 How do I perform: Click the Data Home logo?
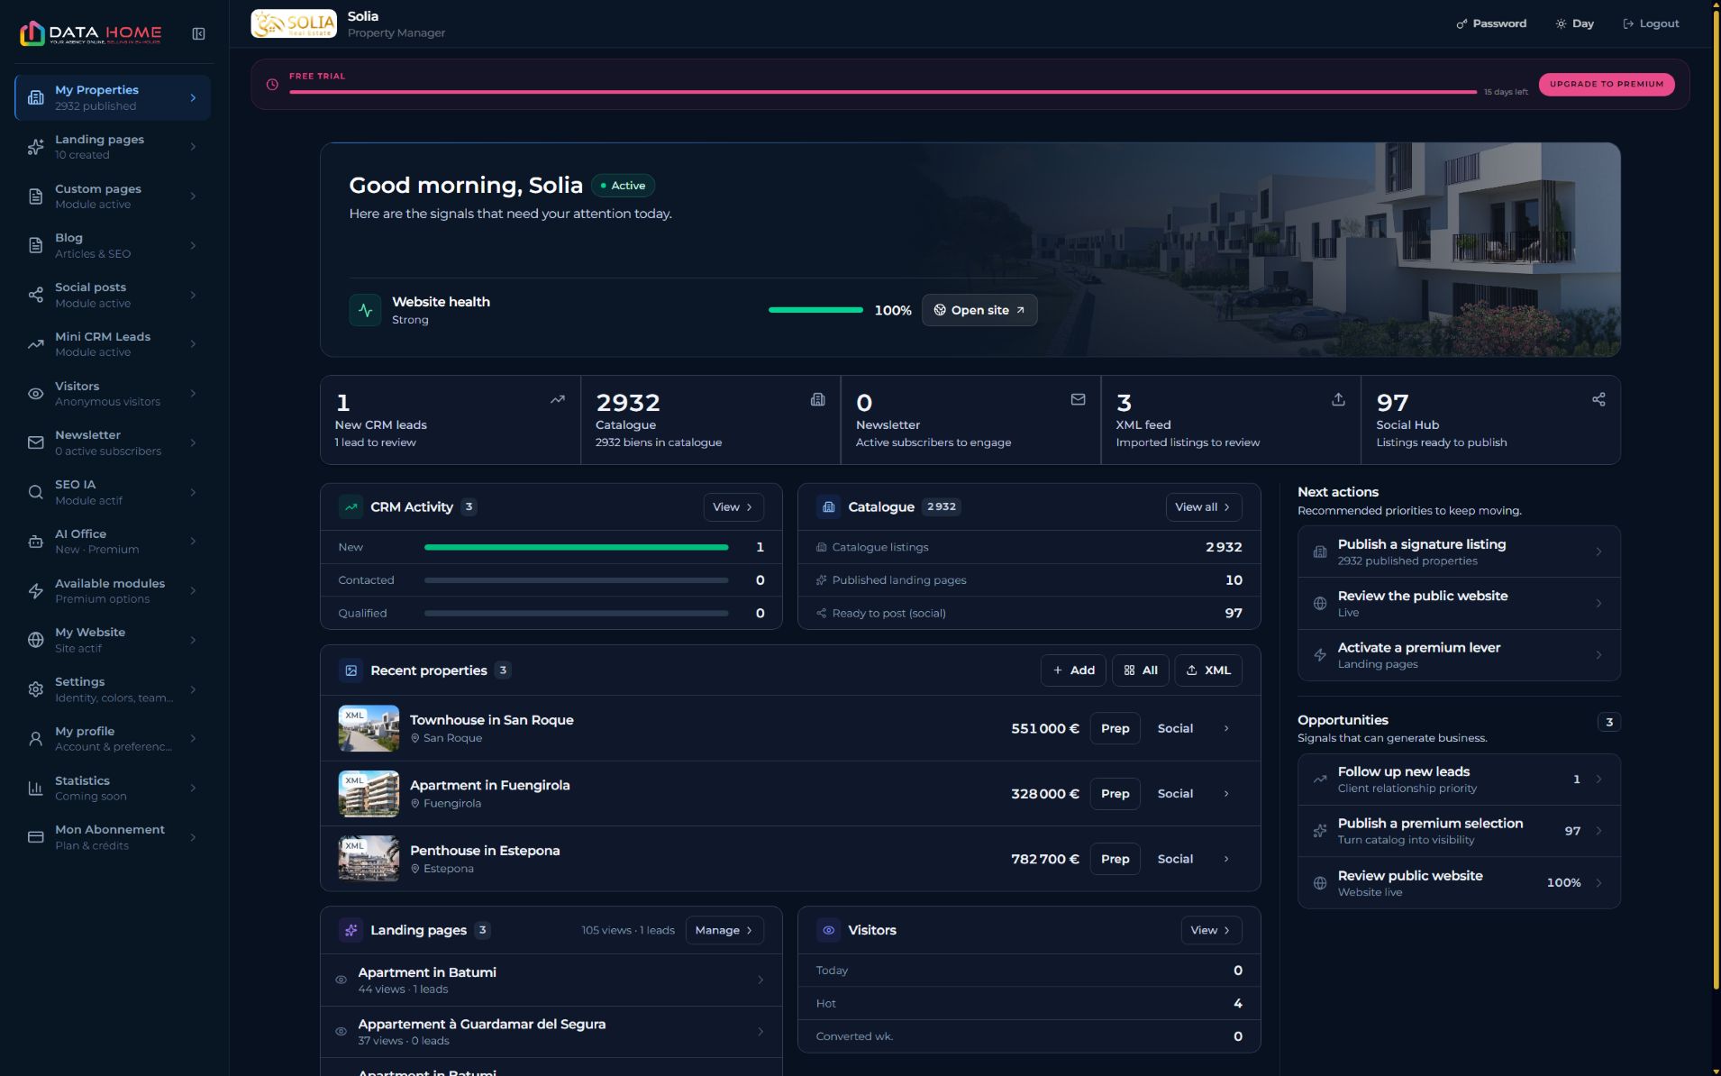click(90, 33)
